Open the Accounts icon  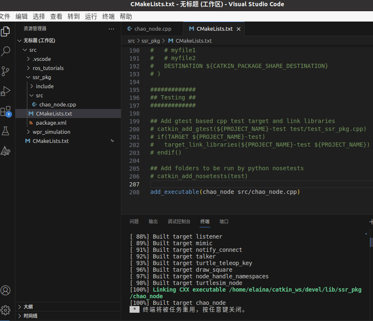click(x=5, y=290)
